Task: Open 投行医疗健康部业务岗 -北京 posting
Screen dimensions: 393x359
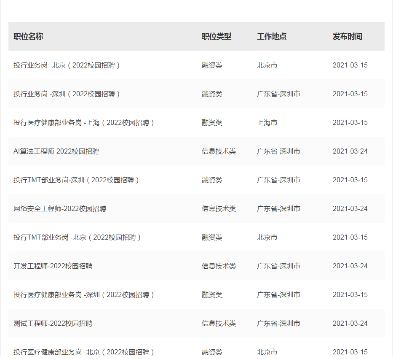Action: coord(84,352)
